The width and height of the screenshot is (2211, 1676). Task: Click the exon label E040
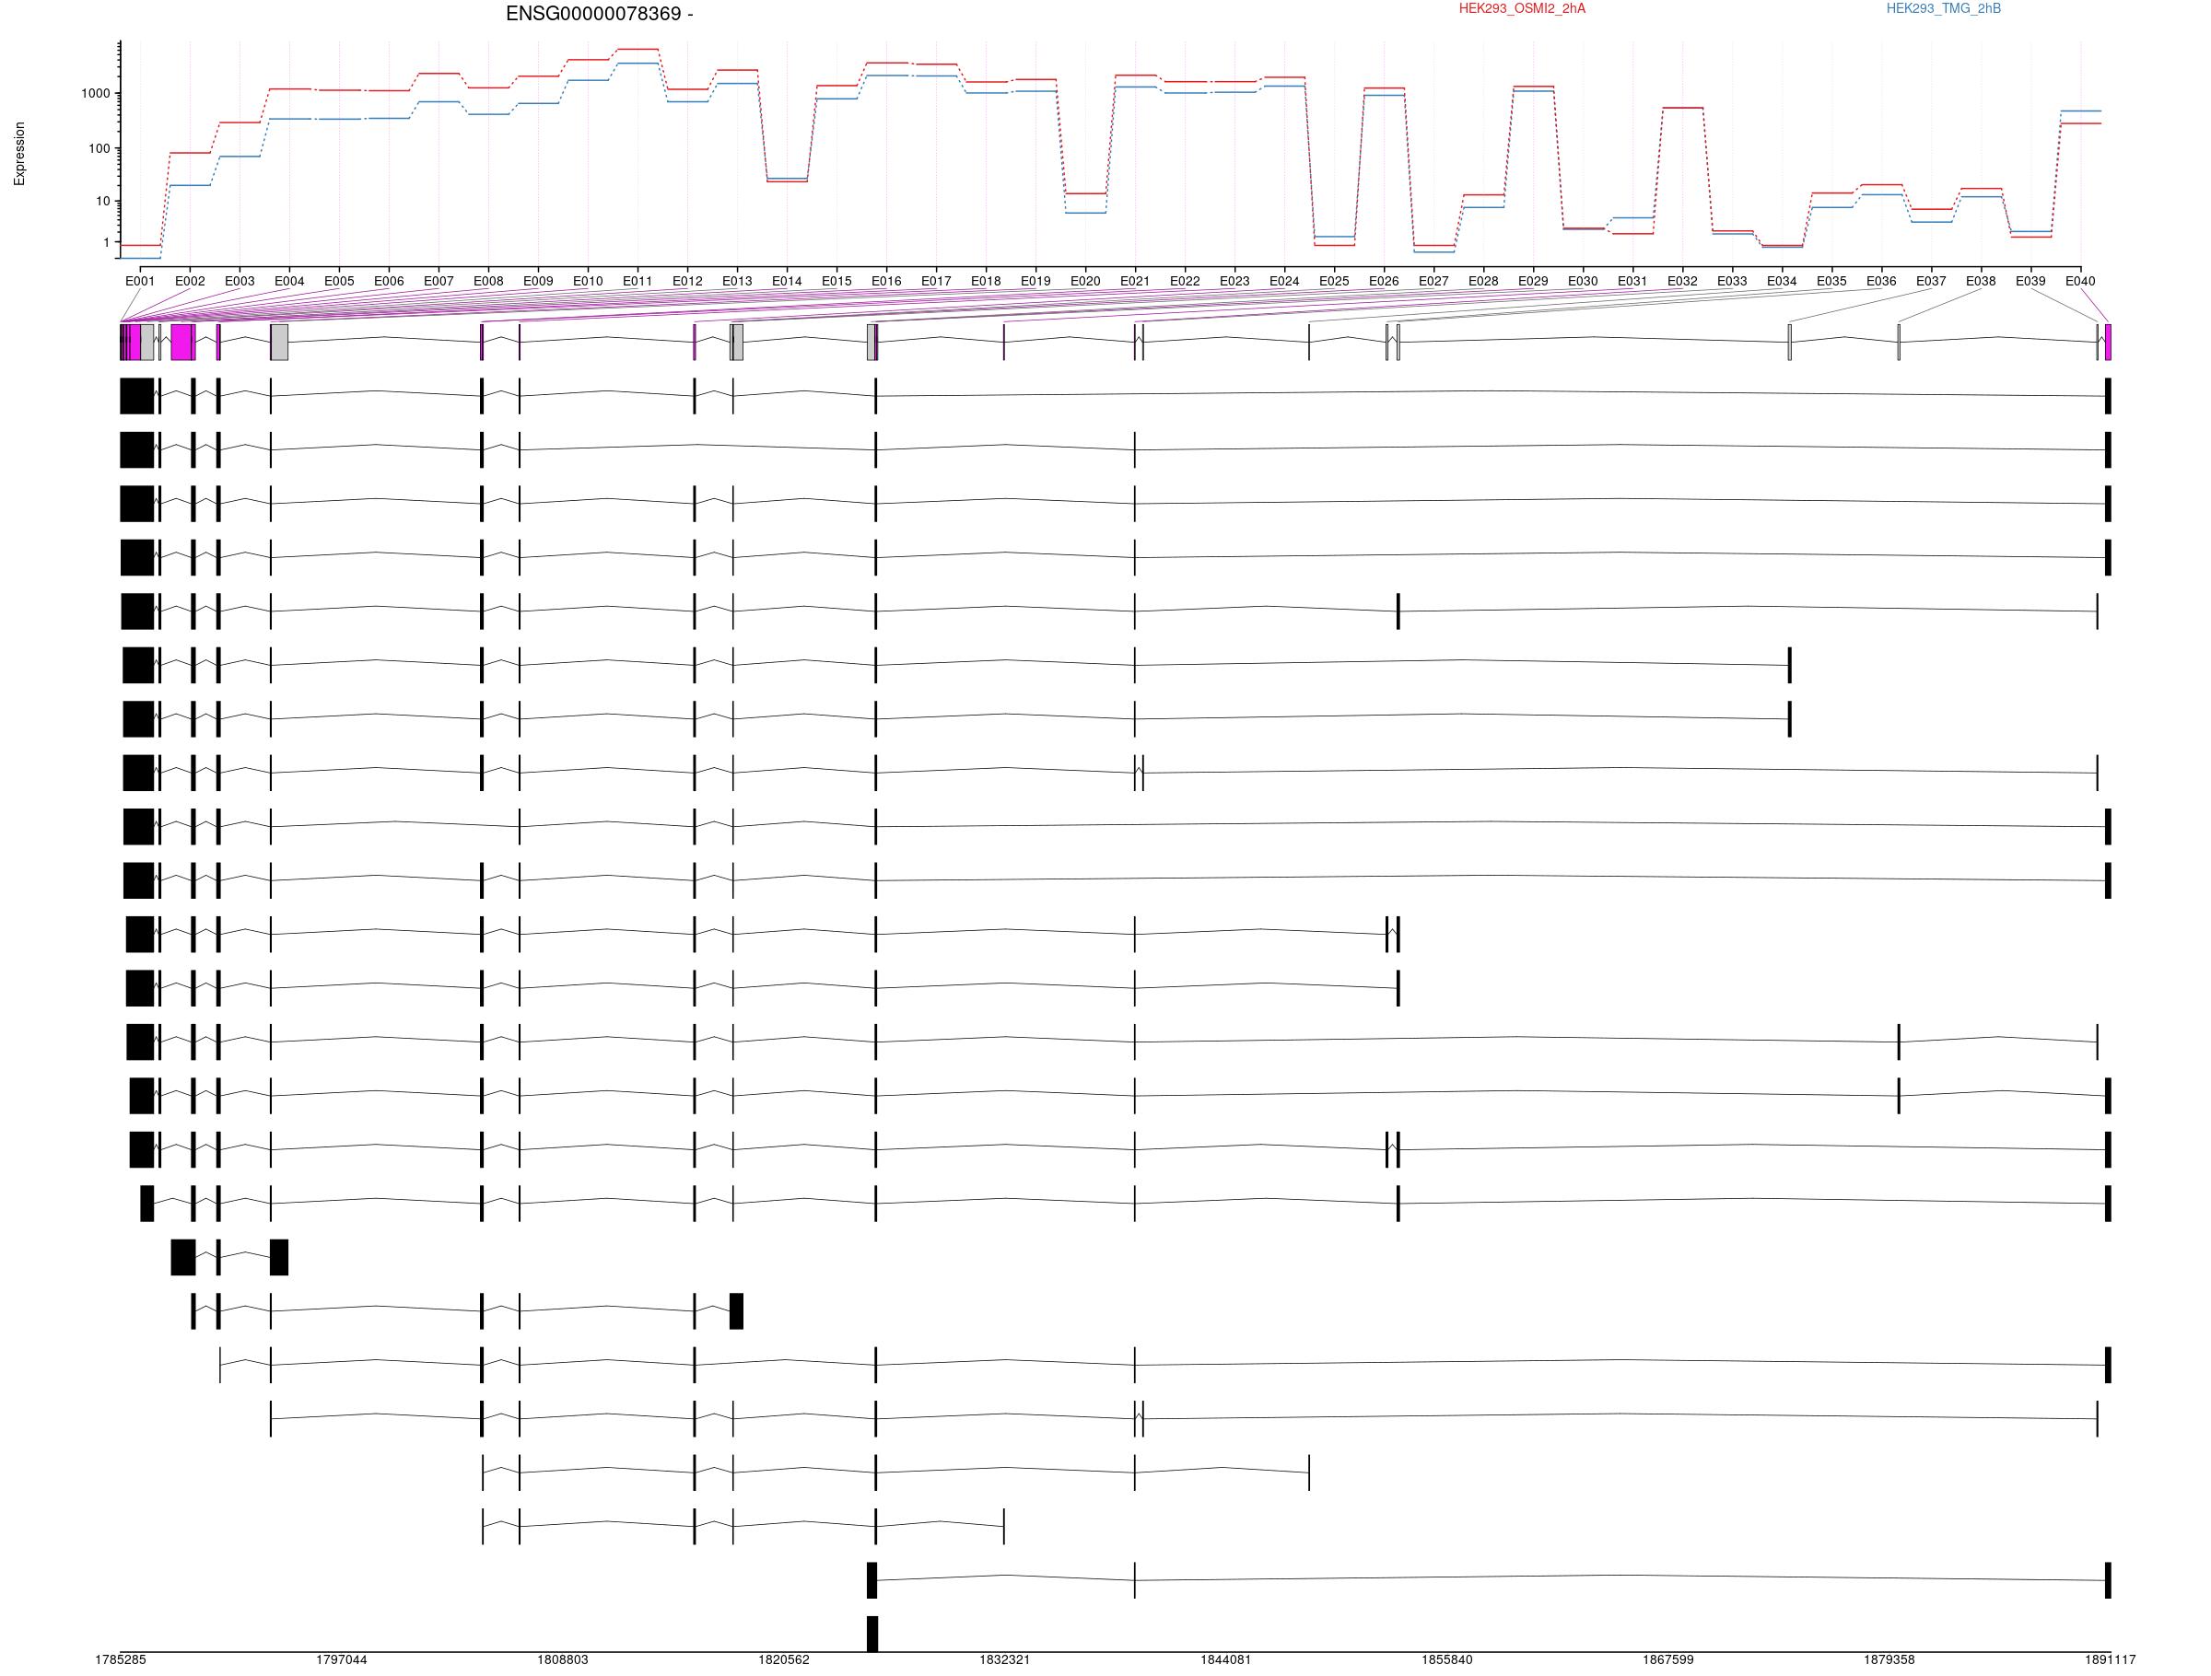[2080, 282]
